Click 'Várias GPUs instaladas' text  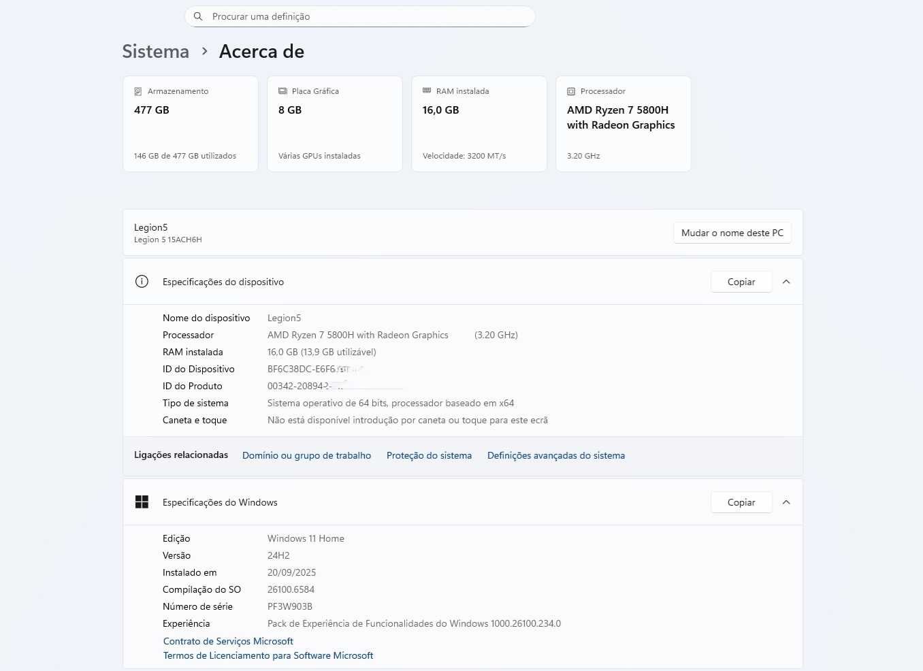[319, 156]
